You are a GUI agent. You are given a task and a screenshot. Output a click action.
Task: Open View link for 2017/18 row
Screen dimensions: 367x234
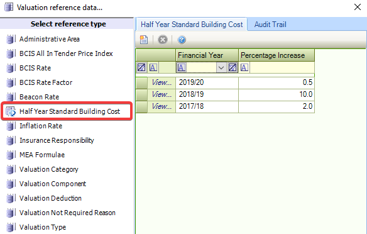(162, 106)
